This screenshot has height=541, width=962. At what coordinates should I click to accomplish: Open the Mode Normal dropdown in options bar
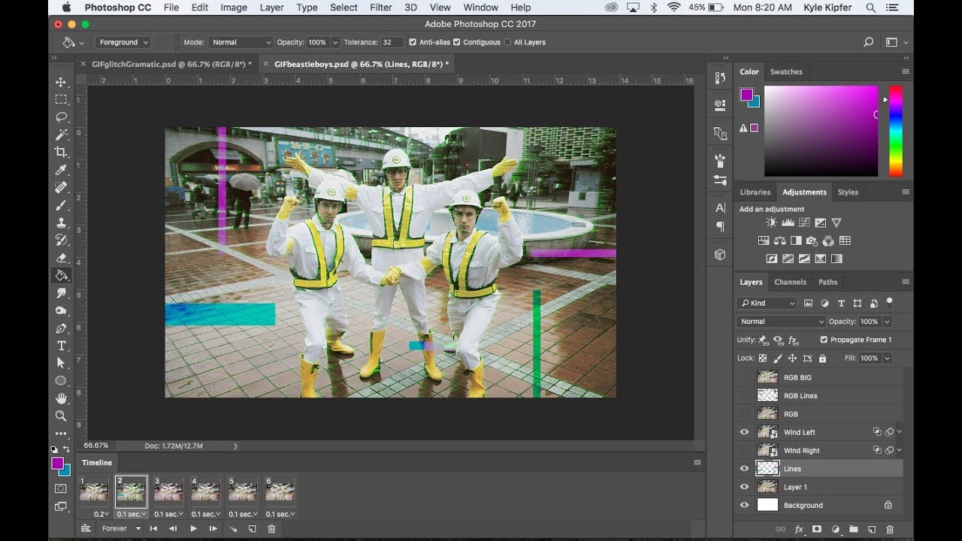coord(240,42)
